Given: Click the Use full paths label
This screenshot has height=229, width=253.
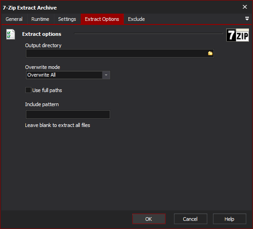Looking at the screenshot, I should (x=47, y=90).
